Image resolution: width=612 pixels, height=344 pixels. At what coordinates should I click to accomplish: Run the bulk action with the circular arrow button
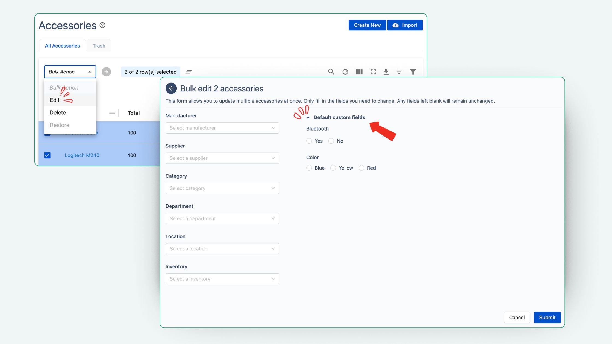pyautogui.click(x=106, y=72)
